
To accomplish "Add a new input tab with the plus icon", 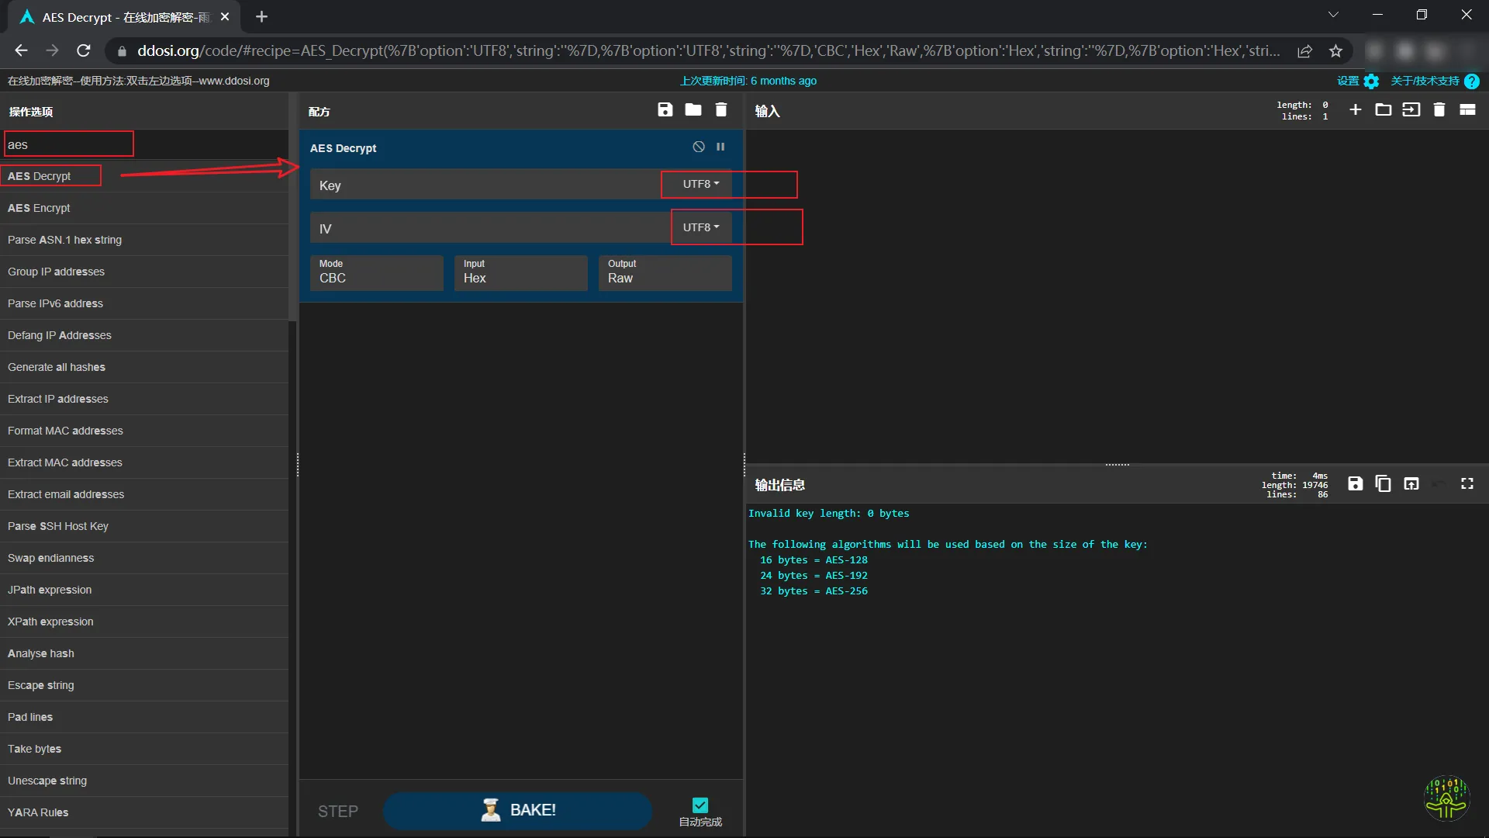I will tap(1355, 110).
